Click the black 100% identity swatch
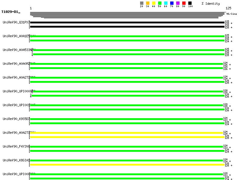The height and width of the screenshot is (180, 241). [190, 3]
